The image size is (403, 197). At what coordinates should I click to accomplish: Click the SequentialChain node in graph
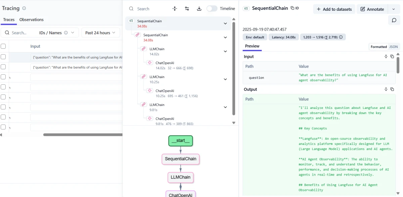pyautogui.click(x=181, y=159)
